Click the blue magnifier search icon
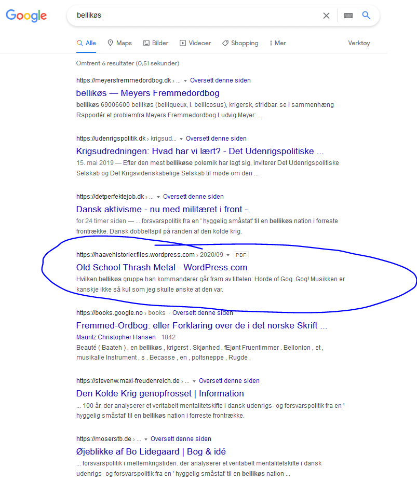Screen dimensions: 417x481 coord(366,16)
